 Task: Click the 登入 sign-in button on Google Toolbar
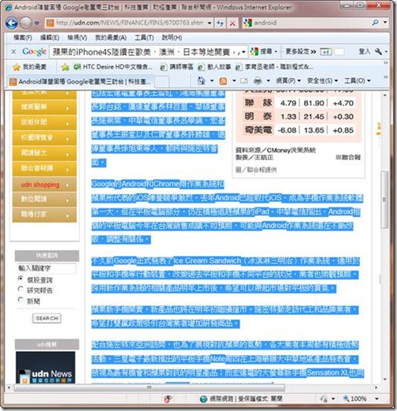point(365,51)
